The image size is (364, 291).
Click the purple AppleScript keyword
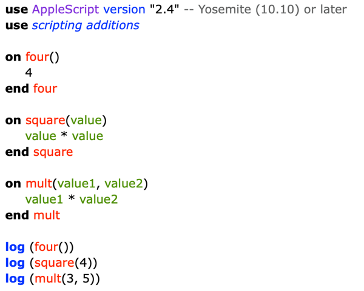pos(66,10)
